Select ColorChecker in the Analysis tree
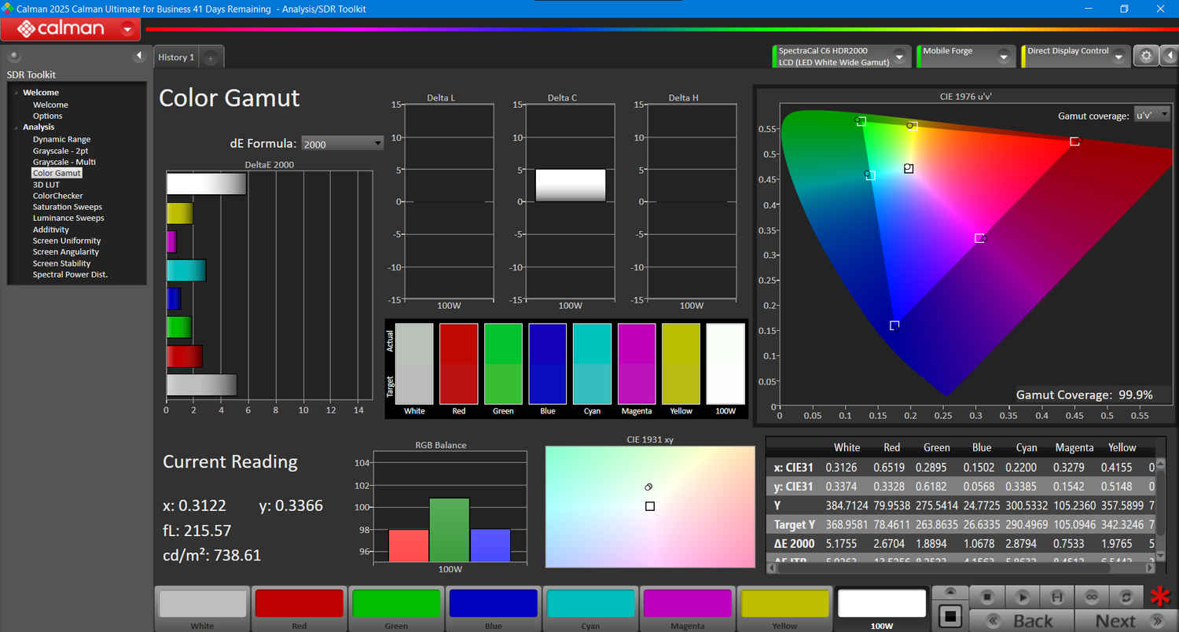 pos(57,196)
